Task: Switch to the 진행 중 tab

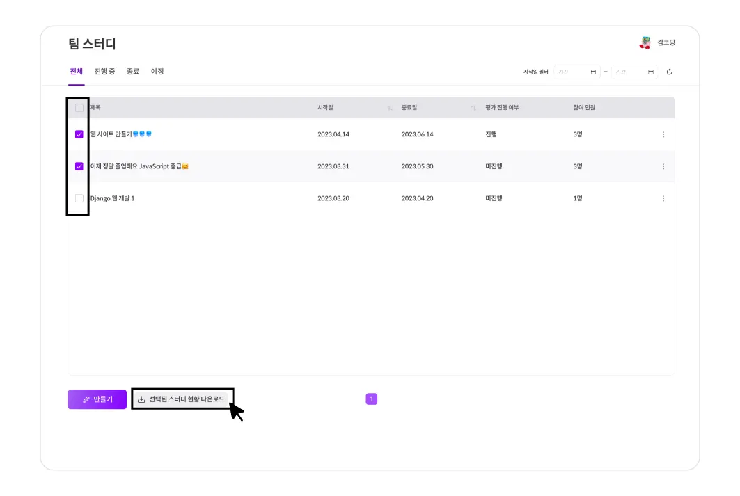Action: 104,71
